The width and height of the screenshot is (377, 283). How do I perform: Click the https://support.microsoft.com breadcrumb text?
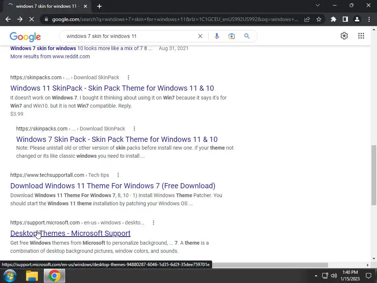click(45, 223)
